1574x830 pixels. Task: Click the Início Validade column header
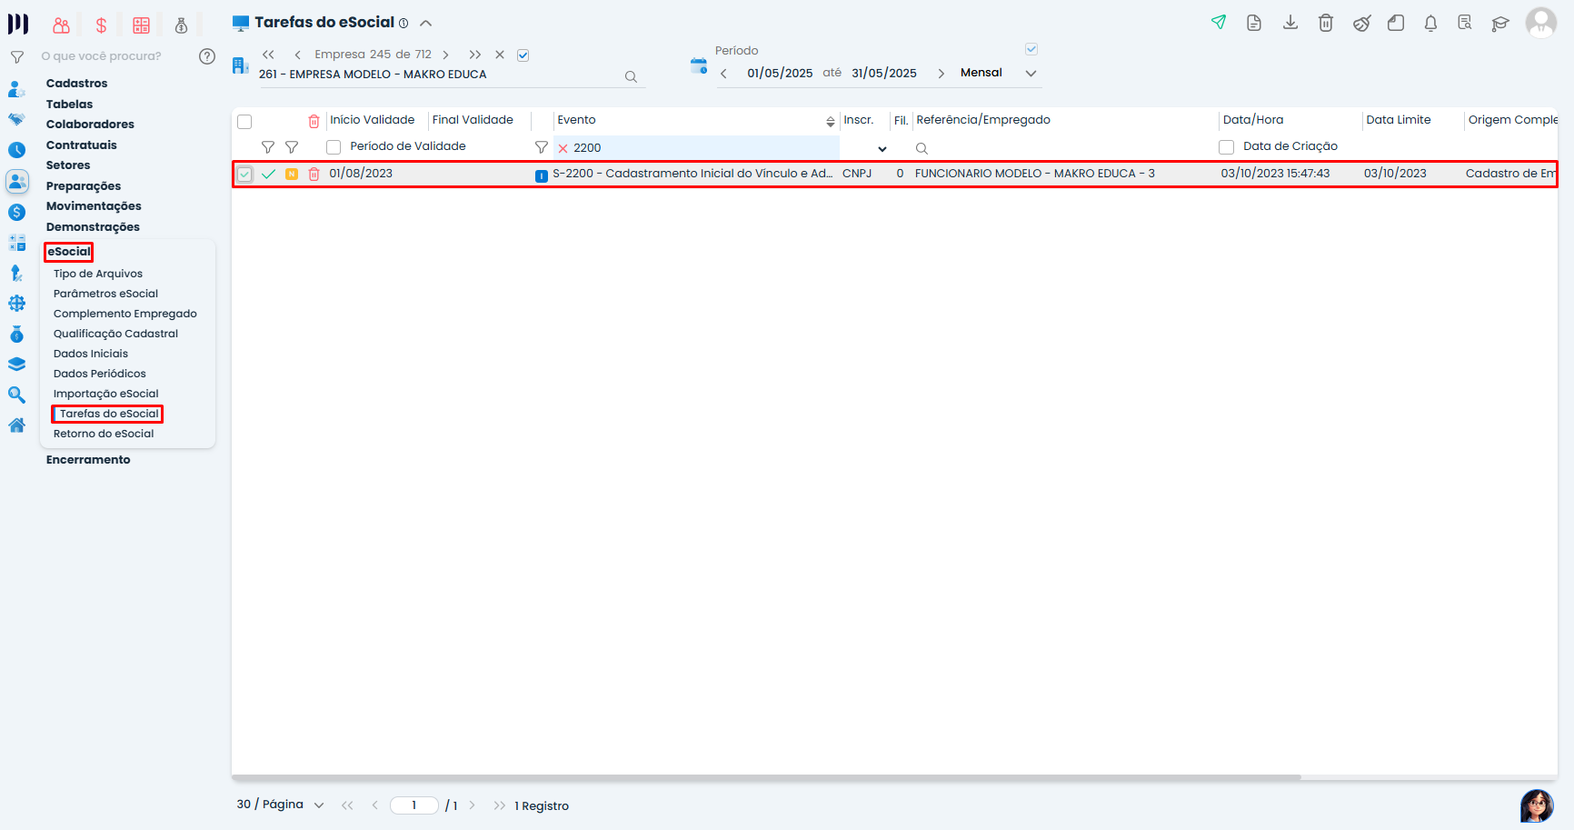point(372,120)
